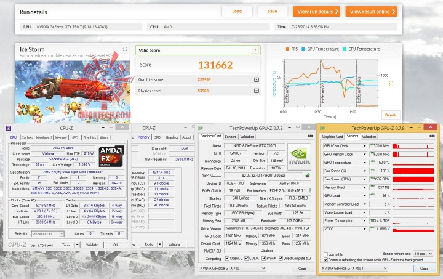The image size is (443, 279).
Task: Switch to Graphics Card tab in Sensors window
Action: (332, 137)
